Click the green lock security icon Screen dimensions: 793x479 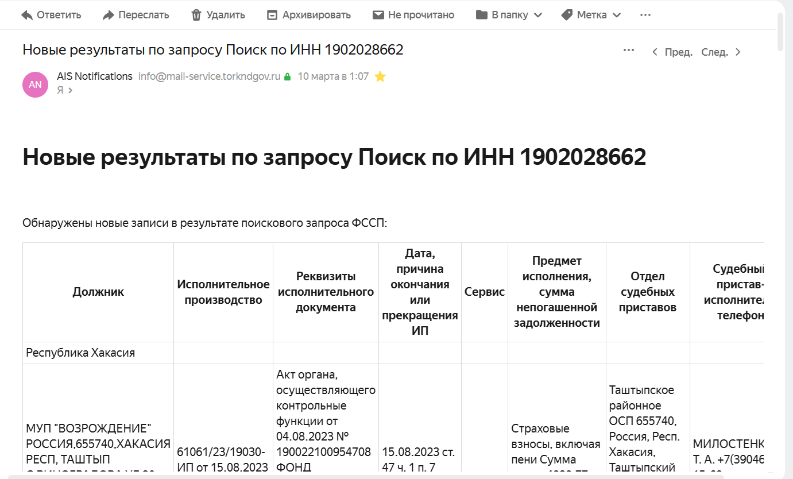pyautogui.click(x=288, y=76)
